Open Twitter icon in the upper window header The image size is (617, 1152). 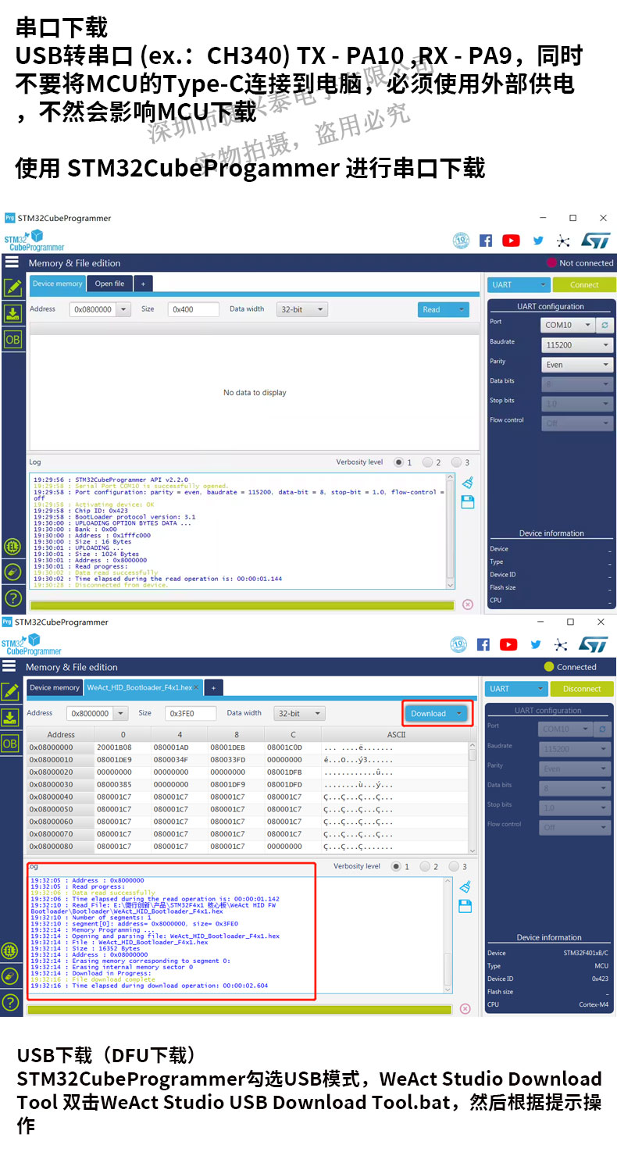pyautogui.click(x=538, y=241)
